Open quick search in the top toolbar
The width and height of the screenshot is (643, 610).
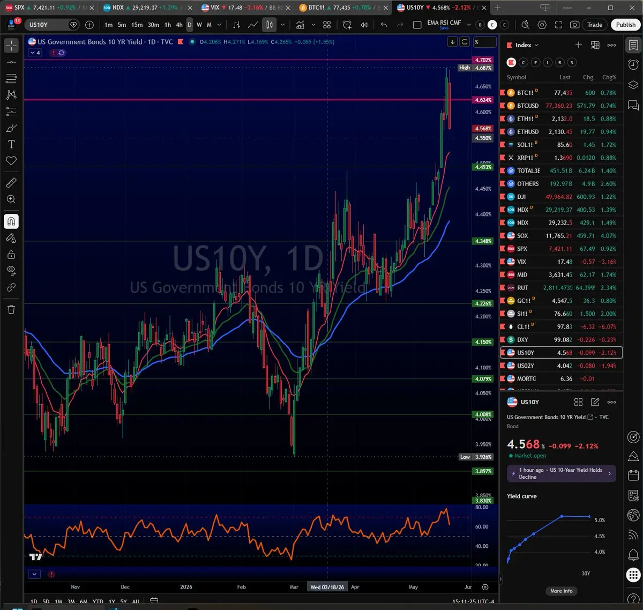(525, 25)
